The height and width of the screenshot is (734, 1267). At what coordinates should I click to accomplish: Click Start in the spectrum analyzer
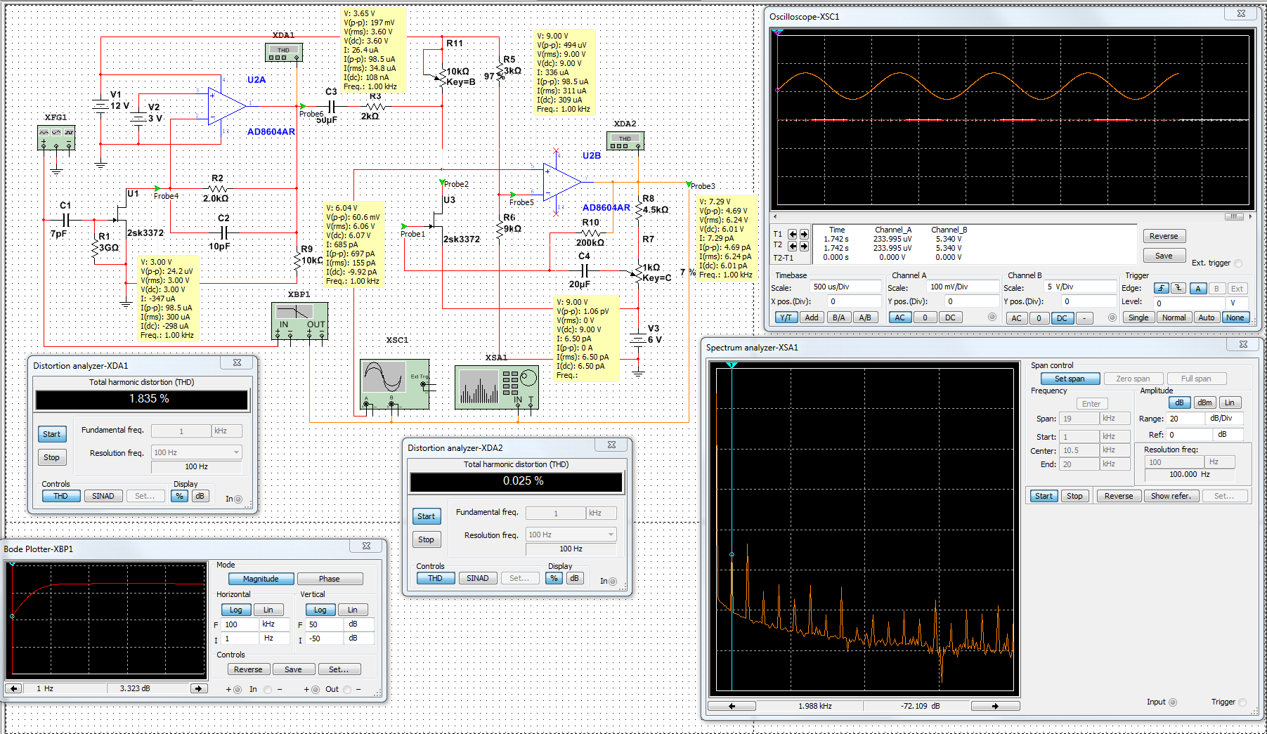tap(1044, 496)
